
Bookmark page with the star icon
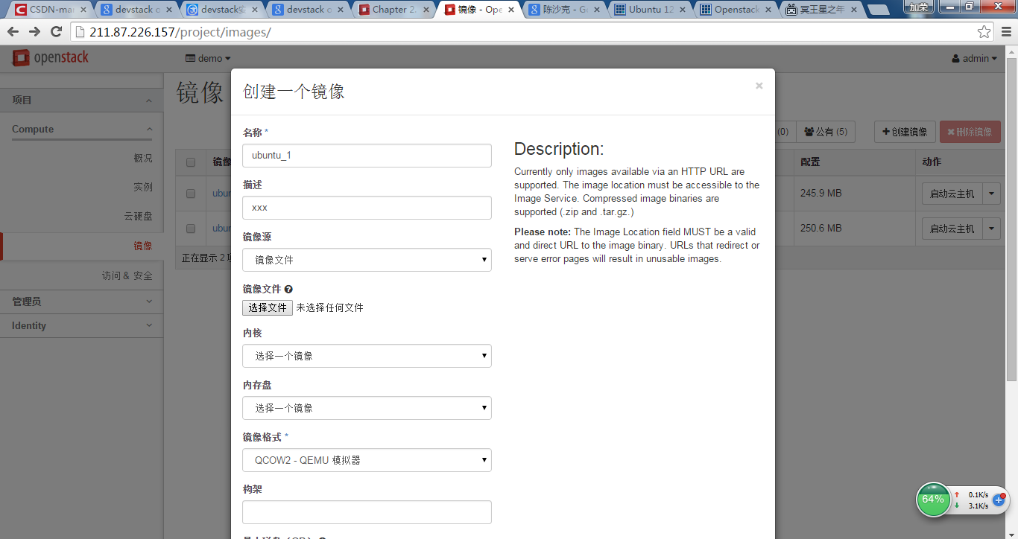pyautogui.click(x=984, y=32)
